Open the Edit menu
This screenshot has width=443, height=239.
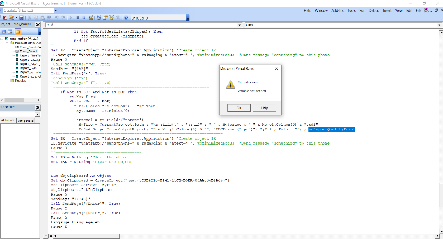click(409, 11)
